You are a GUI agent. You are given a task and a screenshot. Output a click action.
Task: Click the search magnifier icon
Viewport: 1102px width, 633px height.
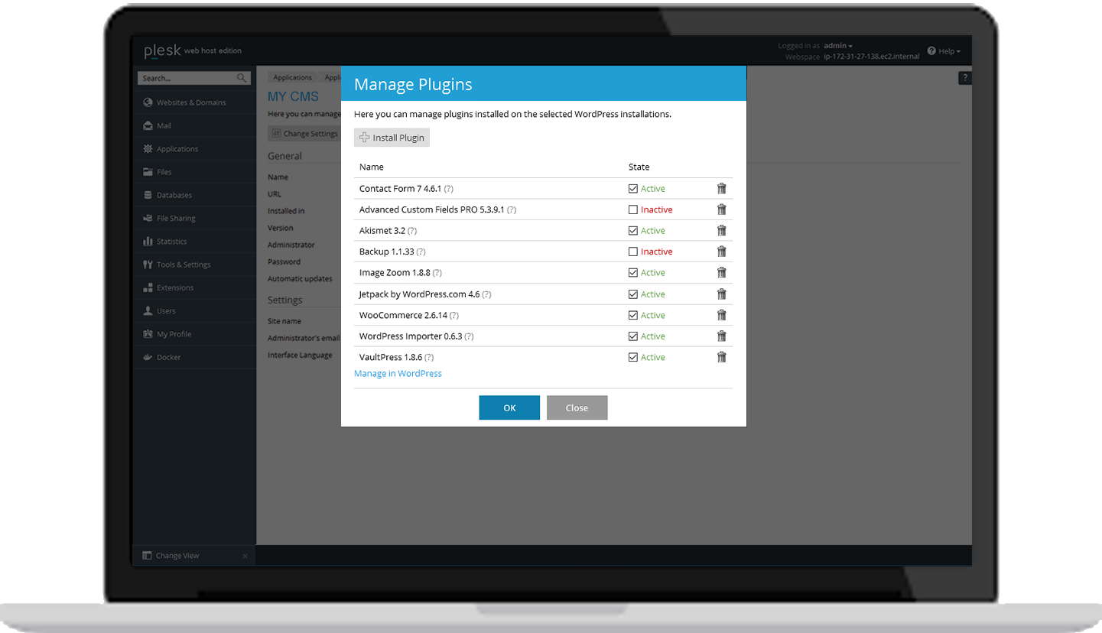tap(242, 78)
